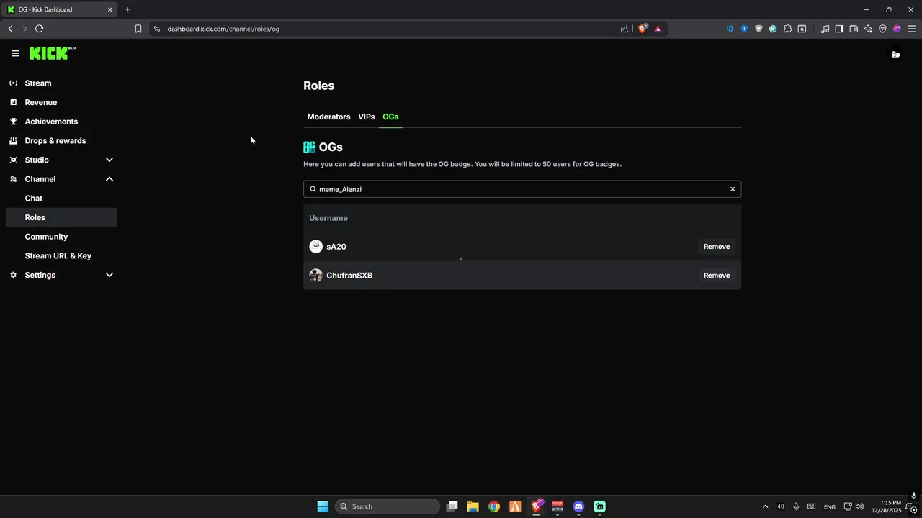Open a new browser tab

(x=127, y=9)
